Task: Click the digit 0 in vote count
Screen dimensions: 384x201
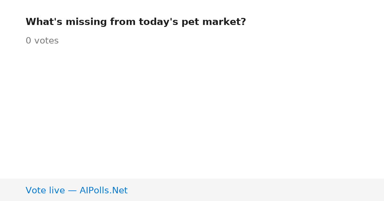Action: 28,41
